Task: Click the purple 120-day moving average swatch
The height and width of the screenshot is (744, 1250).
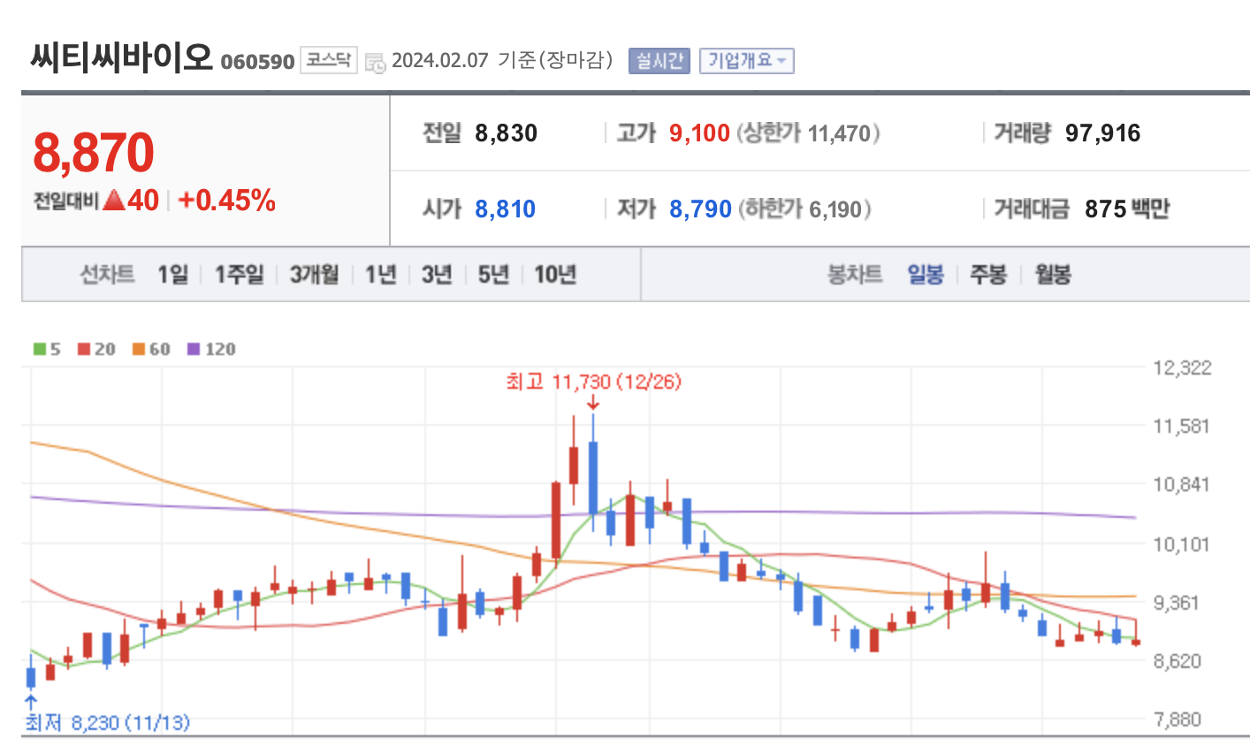Action: point(194,349)
